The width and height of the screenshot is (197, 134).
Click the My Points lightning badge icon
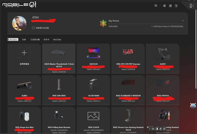103,23
